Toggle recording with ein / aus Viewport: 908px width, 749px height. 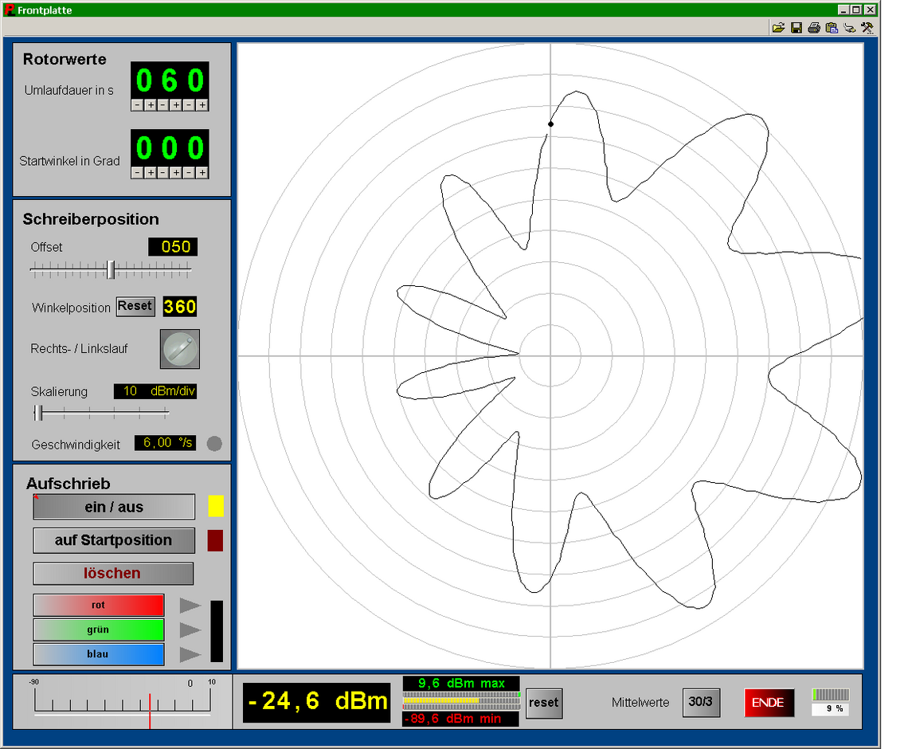tap(114, 507)
